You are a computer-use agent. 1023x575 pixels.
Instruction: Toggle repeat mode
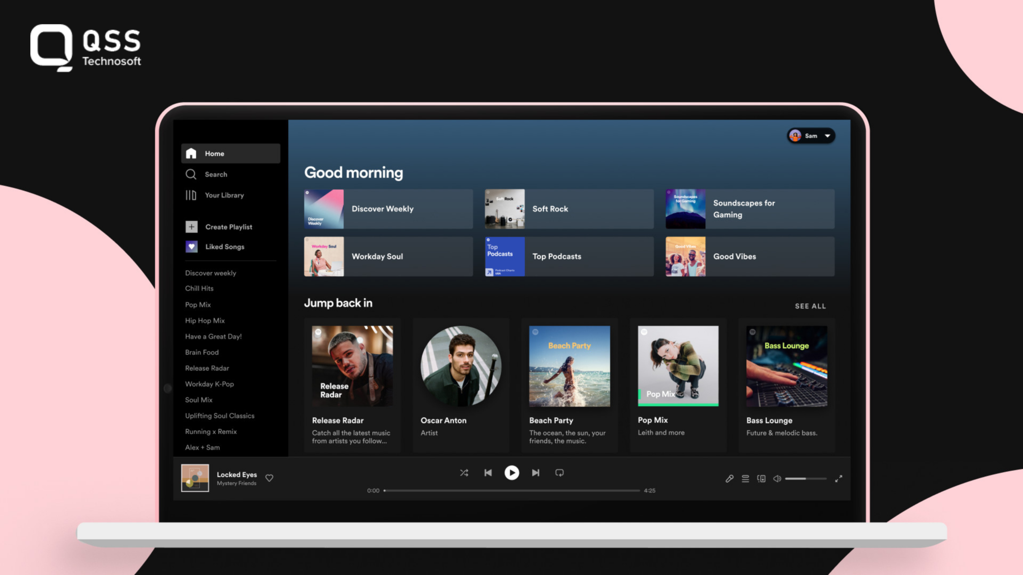[x=559, y=473]
